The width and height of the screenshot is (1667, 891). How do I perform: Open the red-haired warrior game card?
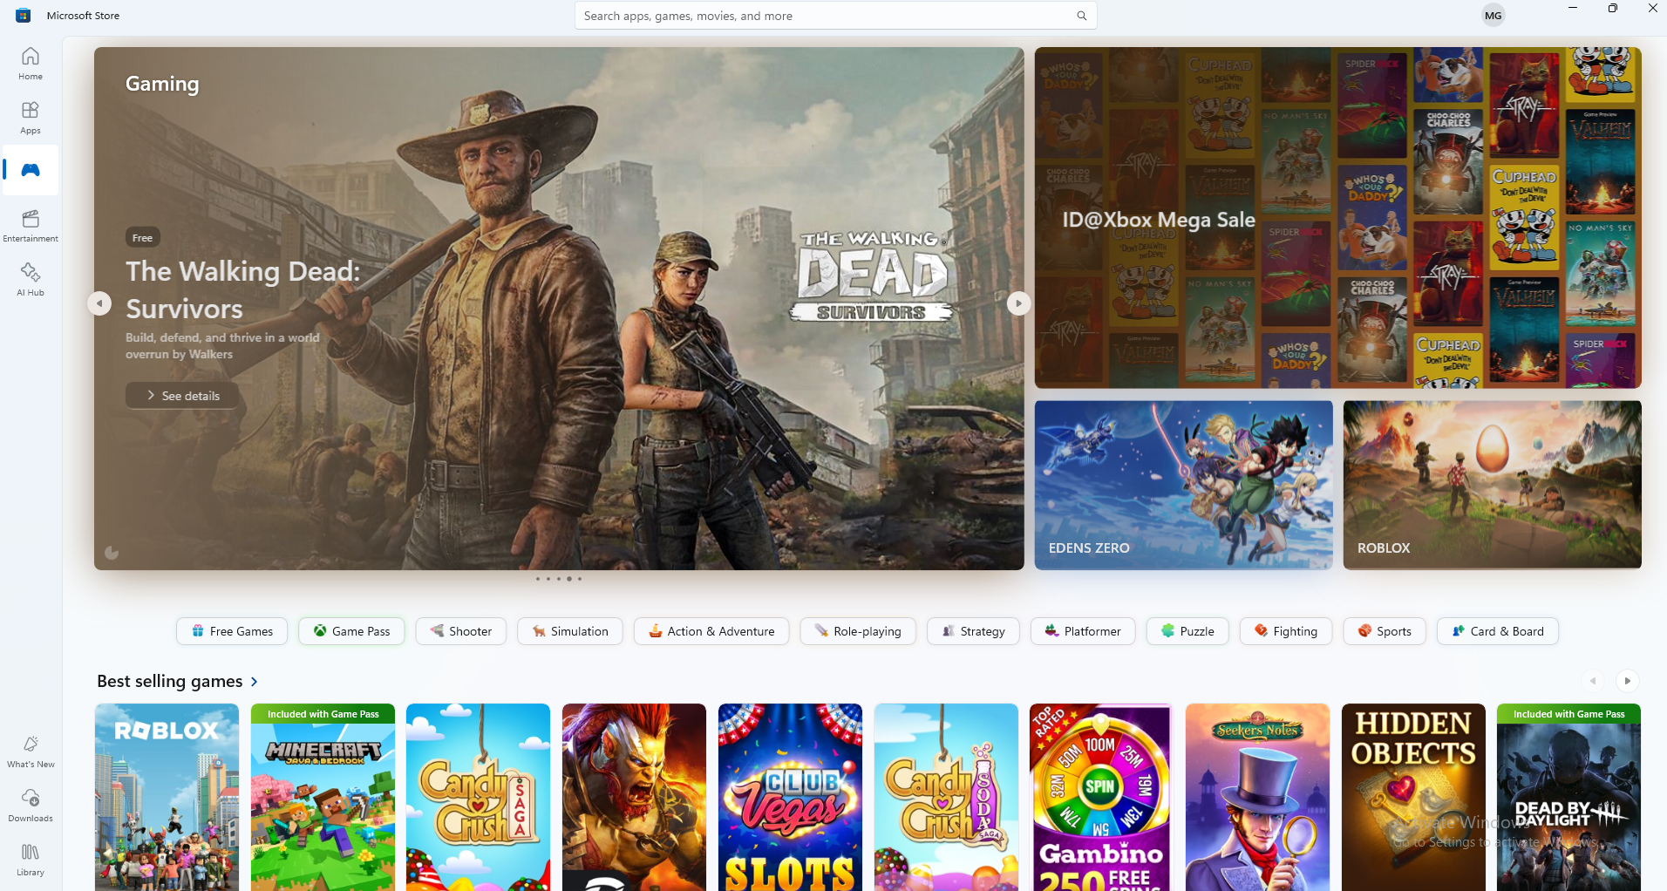[634, 797]
